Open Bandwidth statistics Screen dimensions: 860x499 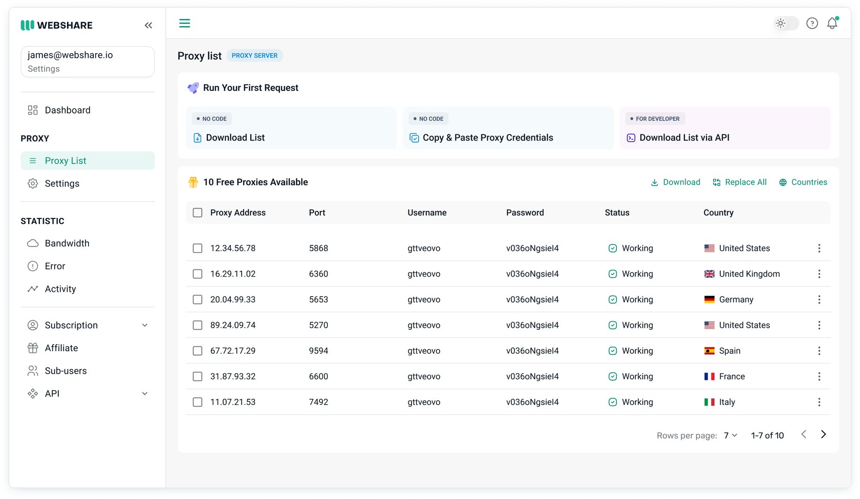tap(88, 243)
